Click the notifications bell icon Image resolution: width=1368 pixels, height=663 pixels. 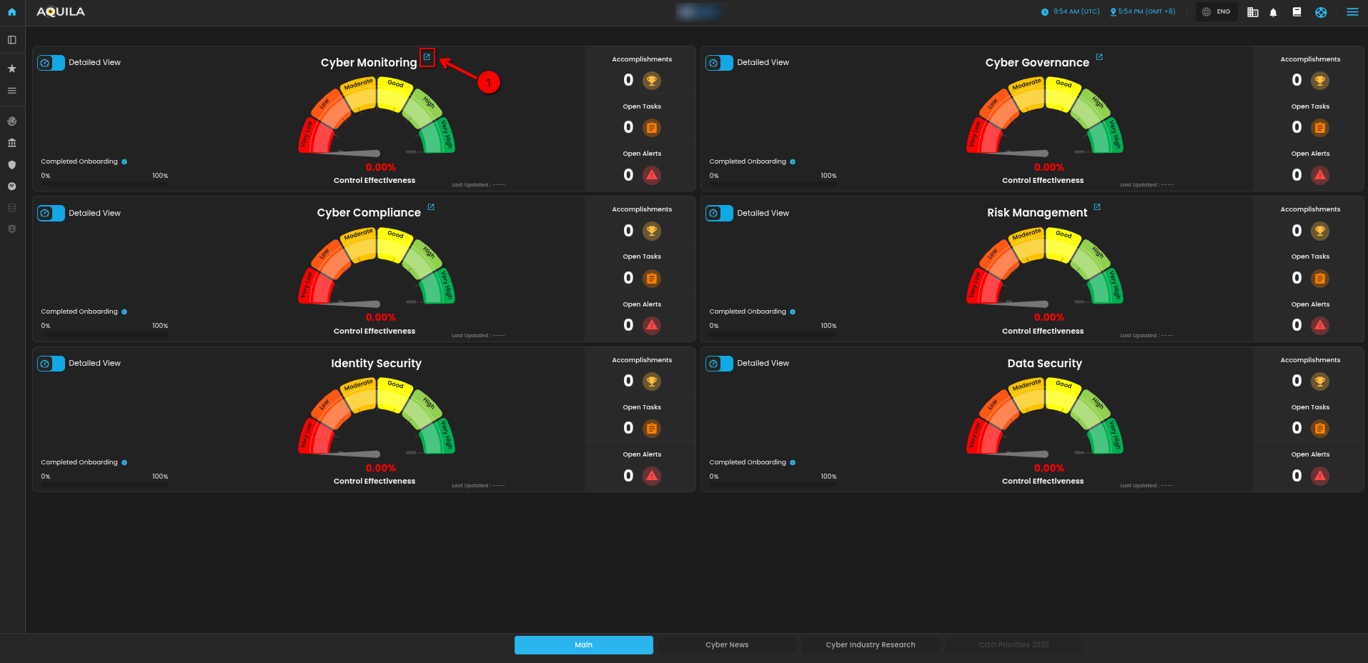(x=1273, y=12)
